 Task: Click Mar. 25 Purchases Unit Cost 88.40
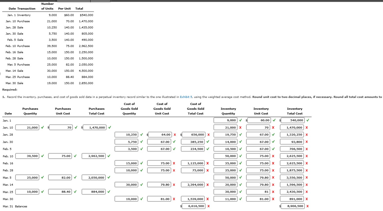(60, 192)
